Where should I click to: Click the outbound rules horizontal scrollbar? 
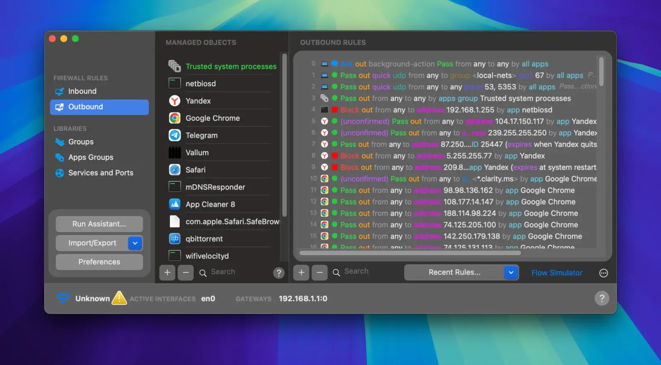tap(410, 253)
